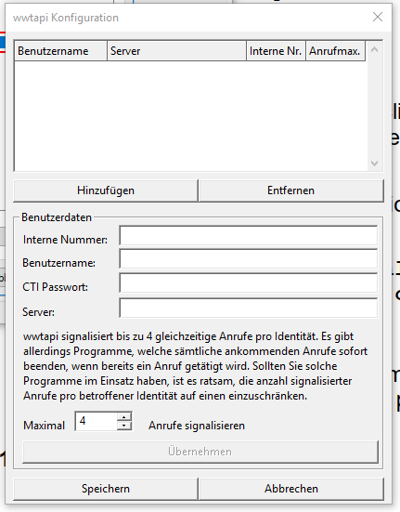400x512 pixels.
Task: Click the Hinzufügen button
Action: 106,190
